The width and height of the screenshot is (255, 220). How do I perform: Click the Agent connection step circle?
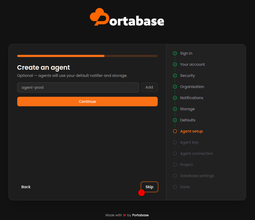click(175, 153)
